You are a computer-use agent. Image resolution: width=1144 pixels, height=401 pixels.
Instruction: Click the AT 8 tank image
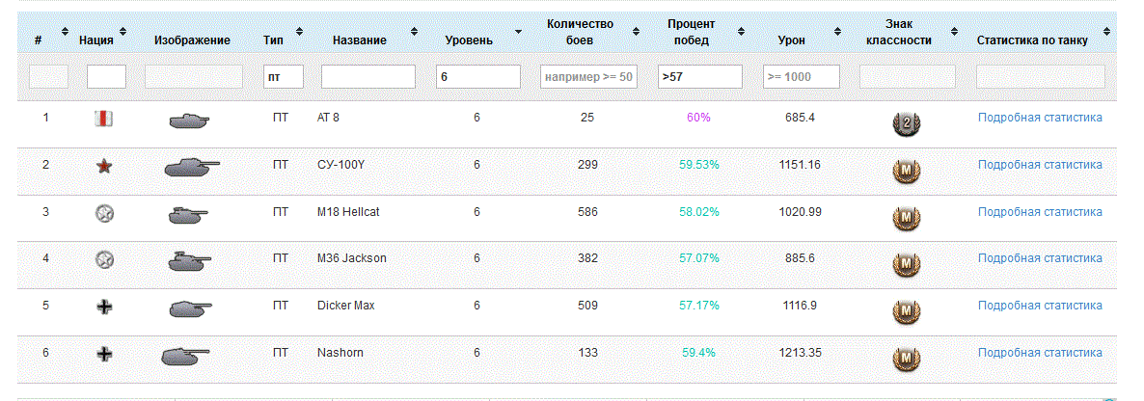coord(189,121)
